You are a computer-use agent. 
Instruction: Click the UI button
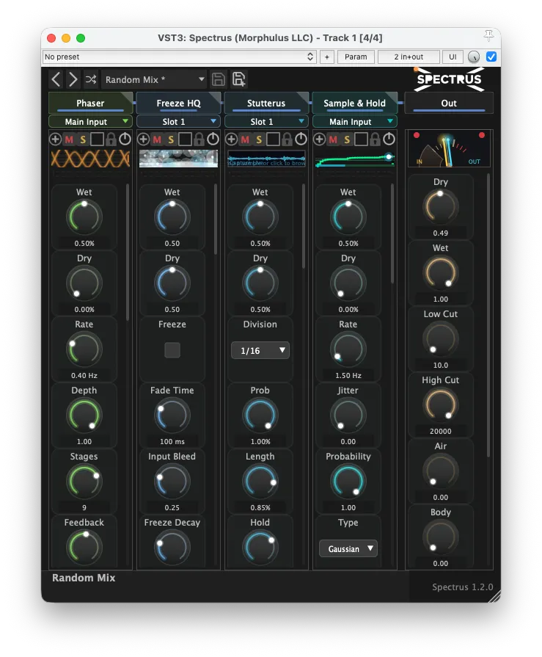point(453,57)
